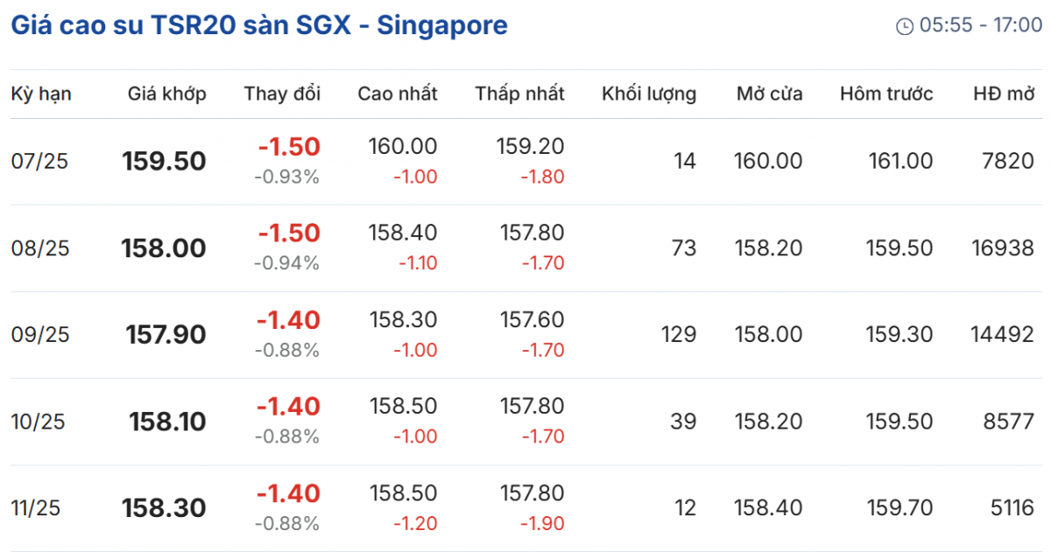The width and height of the screenshot is (1051, 552).
Task: Click the volume value 129
Action: coord(680,335)
